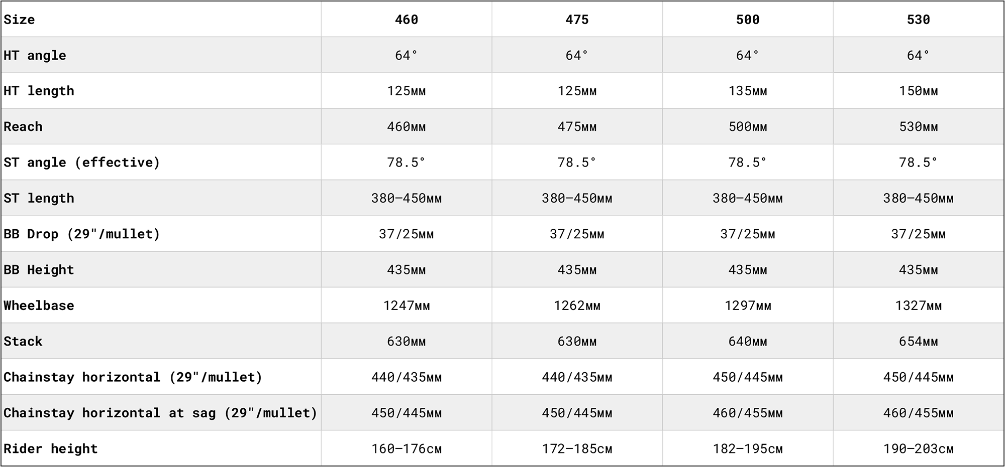The height and width of the screenshot is (467, 1005).
Task: Select the 150мм HT length value
Action: click(918, 91)
